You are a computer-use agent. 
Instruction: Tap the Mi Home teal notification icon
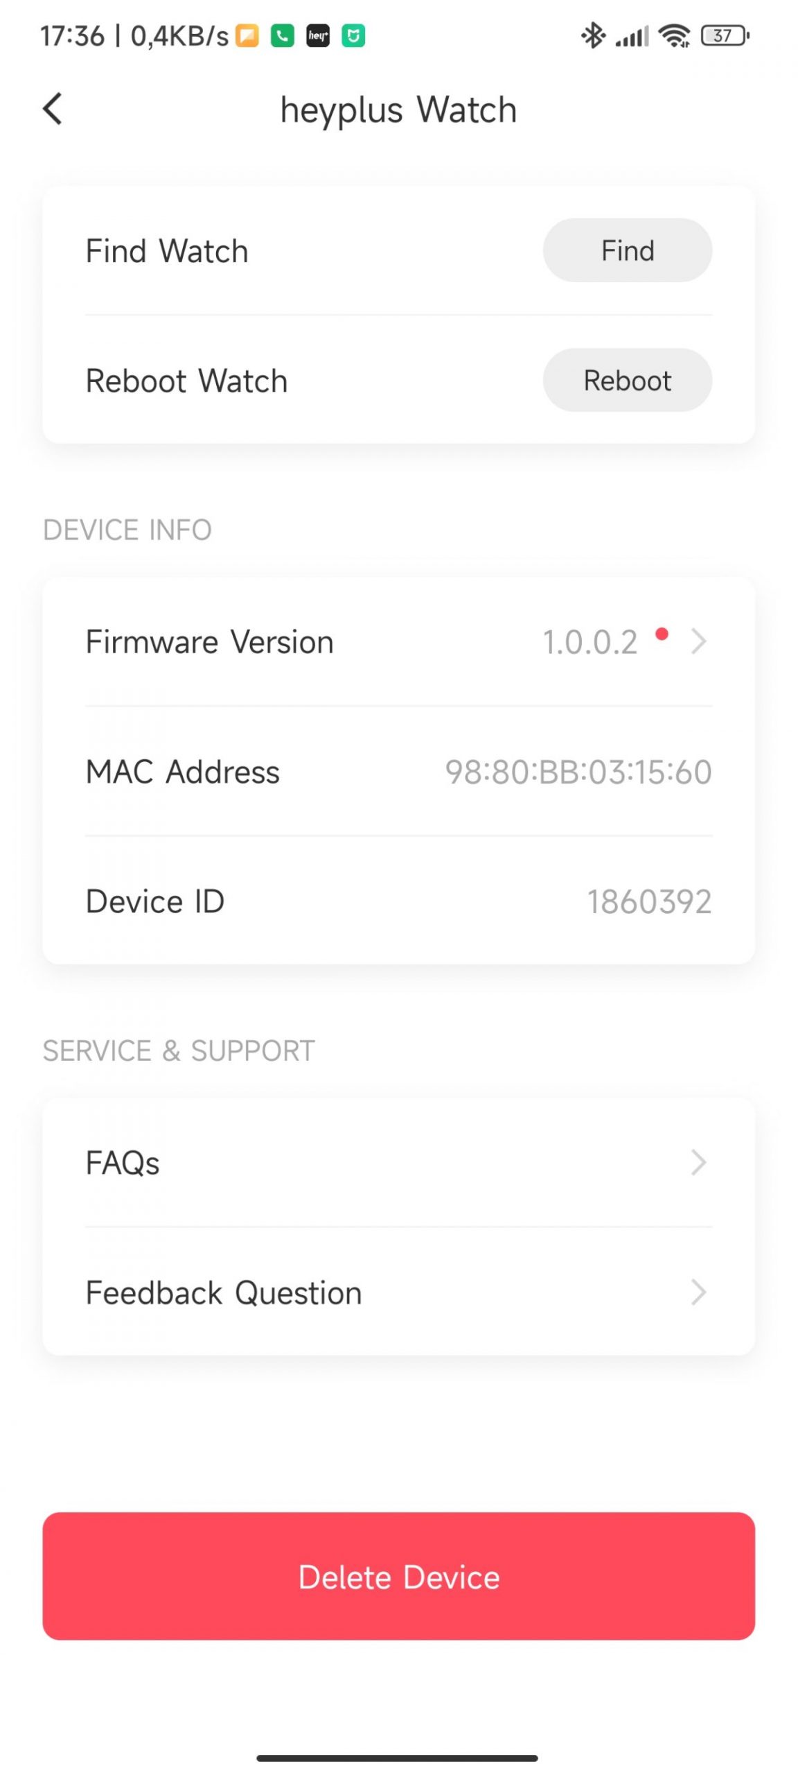pyautogui.click(x=353, y=35)
